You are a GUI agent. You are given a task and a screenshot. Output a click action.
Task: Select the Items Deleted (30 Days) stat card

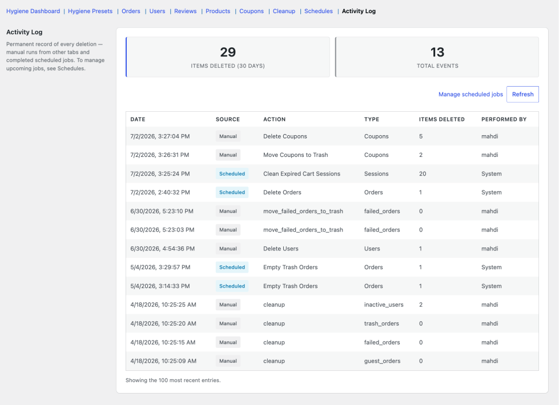point(228,57)
